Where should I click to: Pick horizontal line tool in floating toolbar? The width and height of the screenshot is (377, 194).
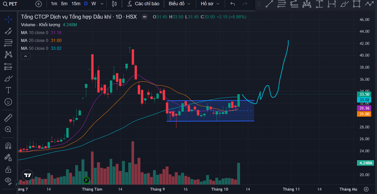(282, 4)
